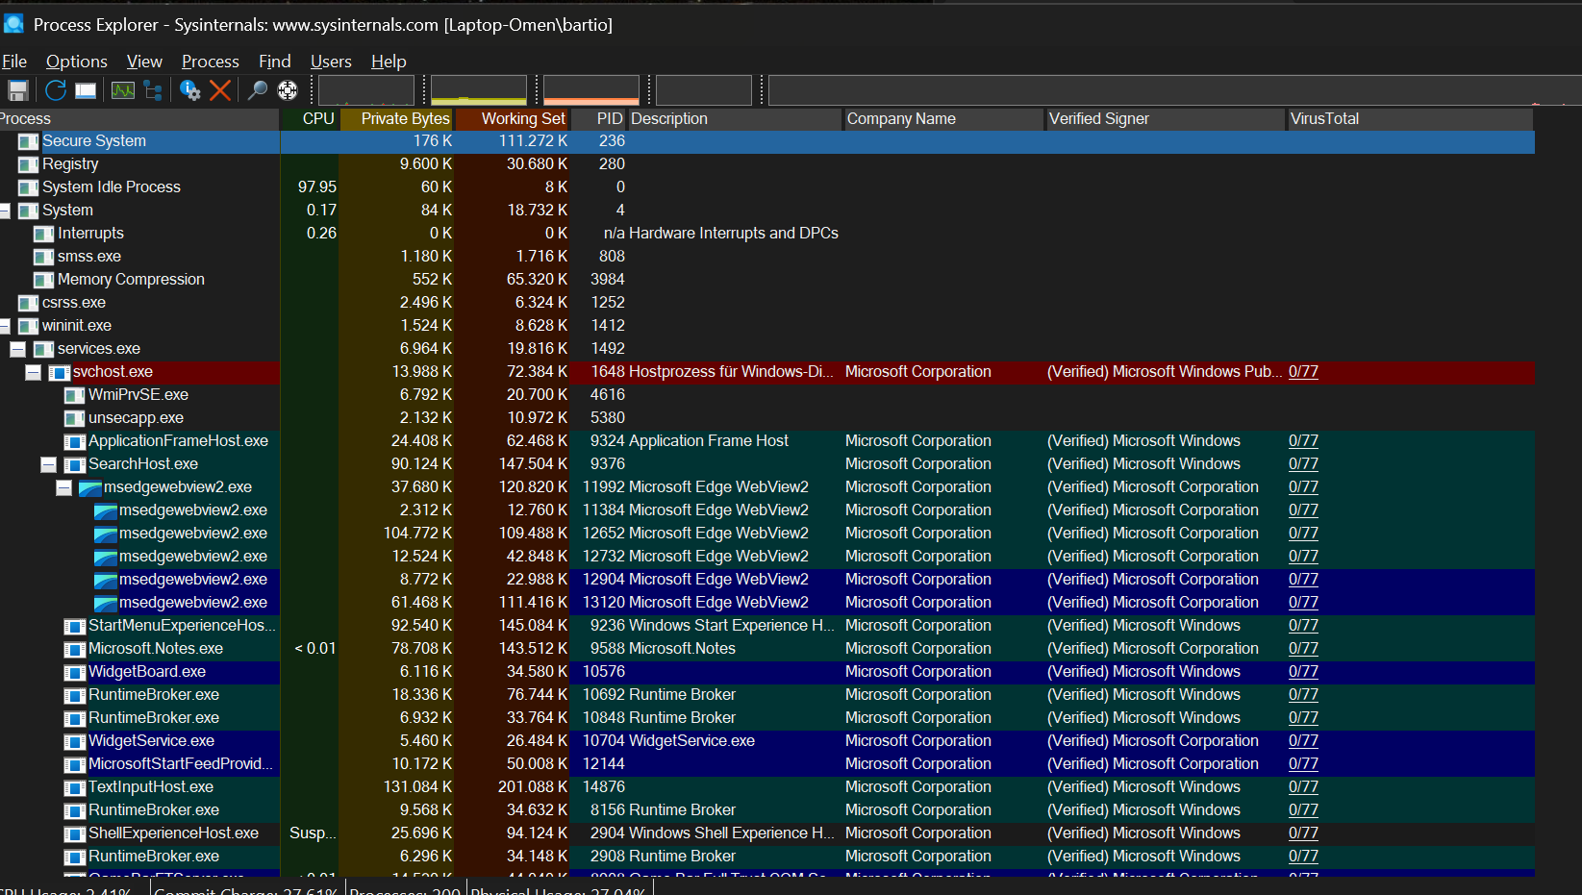Sort by Verified Signer column header
This screenshot has width=1582, height=895.
(1166, 119)
